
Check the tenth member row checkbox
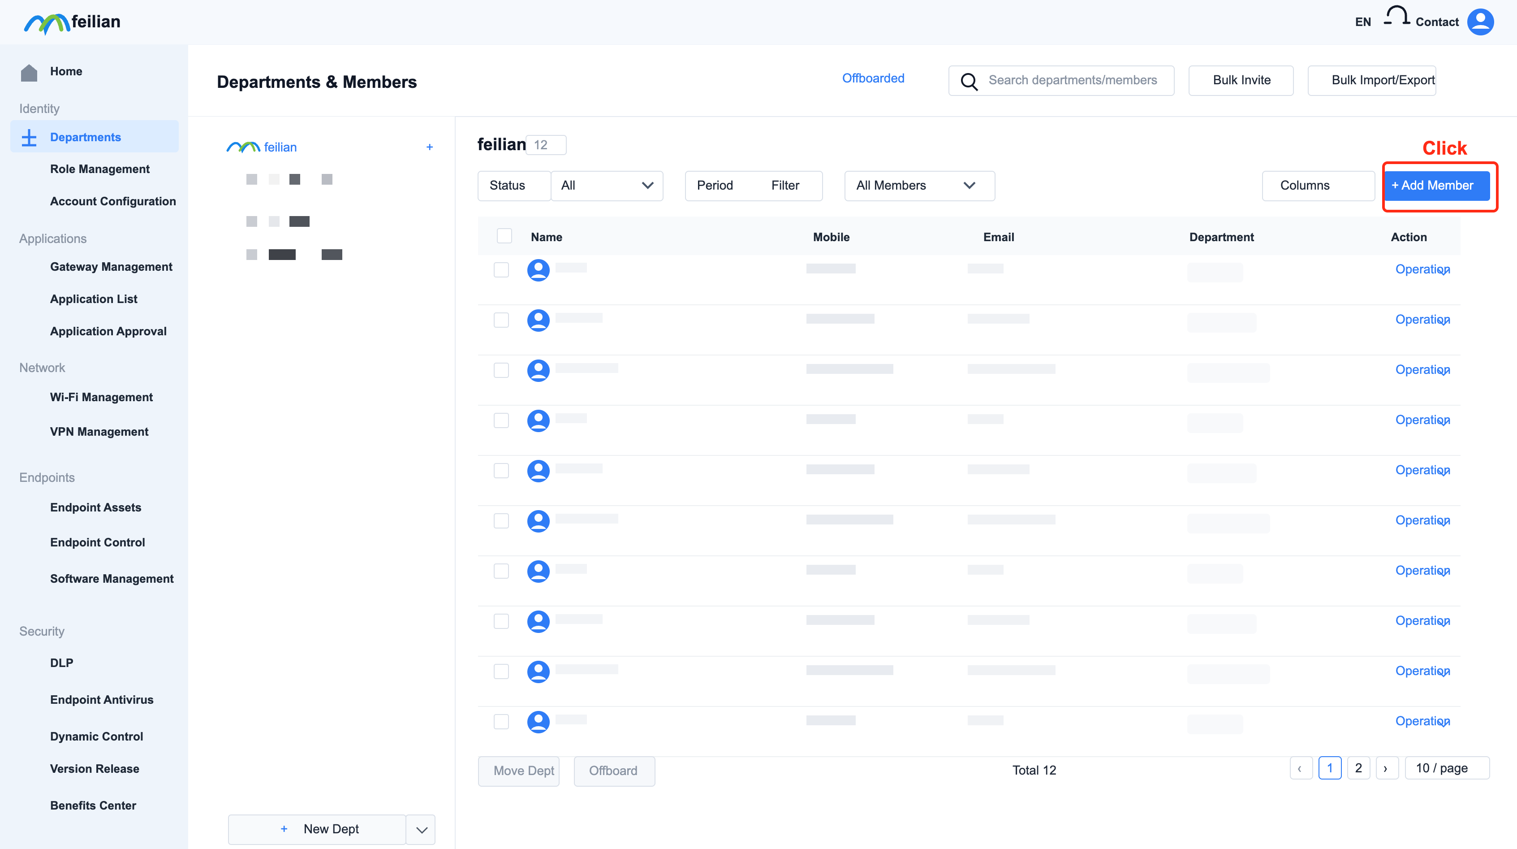(501, 722)
